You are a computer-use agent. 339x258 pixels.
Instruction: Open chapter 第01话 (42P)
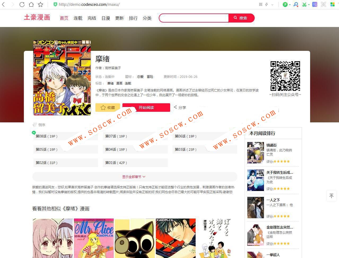[x=135, y=163]
